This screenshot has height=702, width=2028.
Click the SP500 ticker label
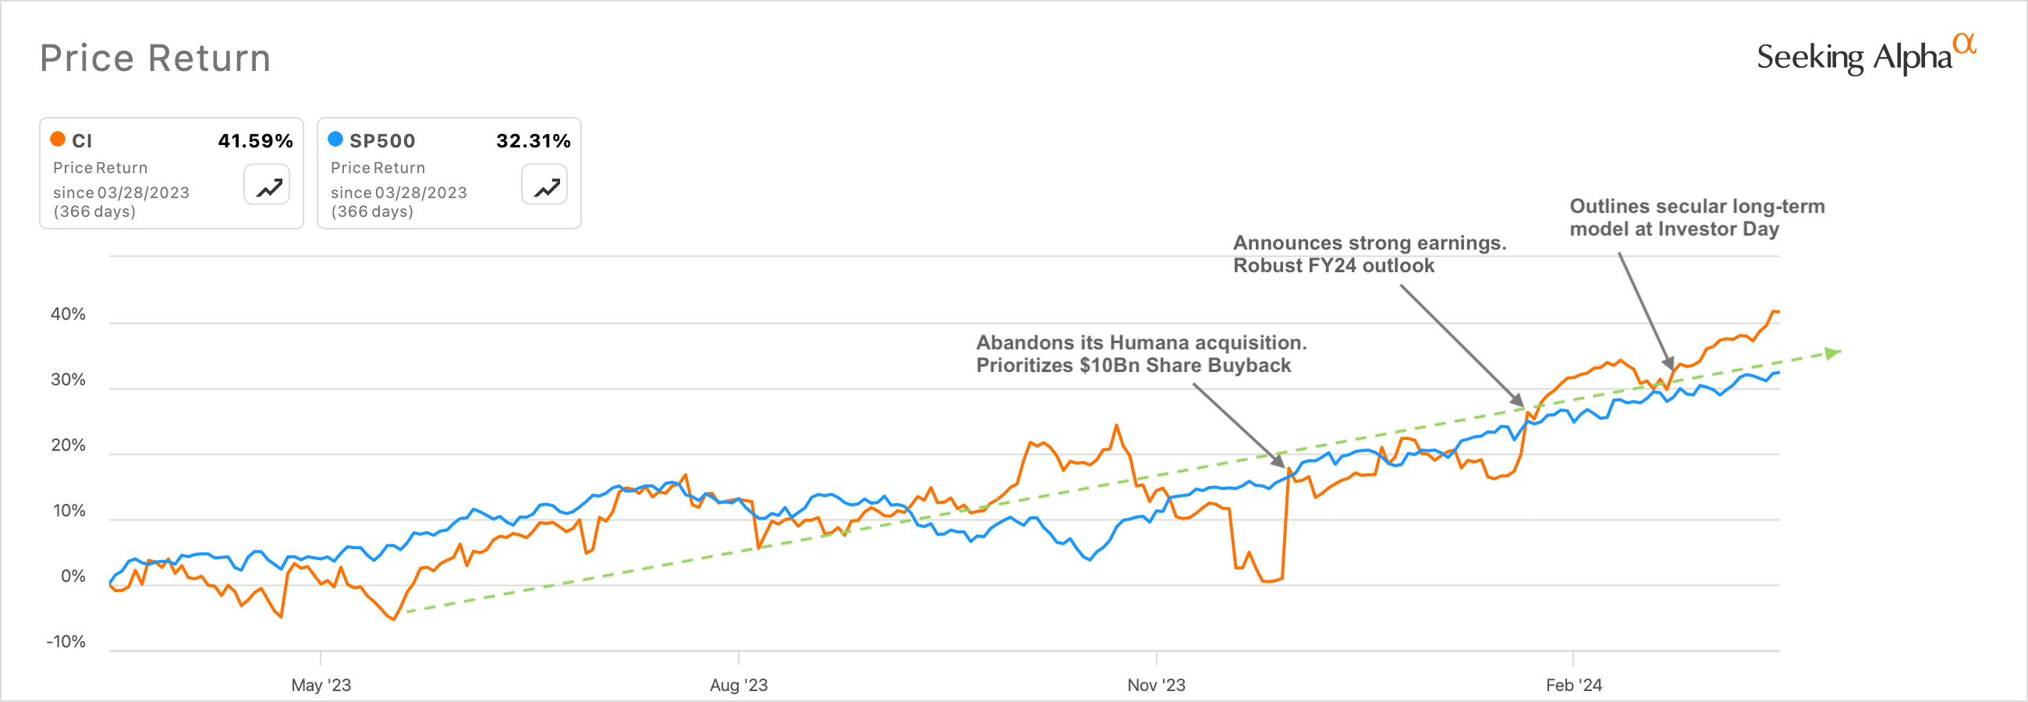coord(382,141)
